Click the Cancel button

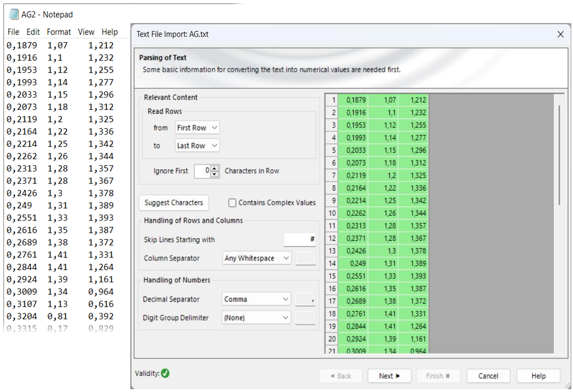tap(488, 376)
